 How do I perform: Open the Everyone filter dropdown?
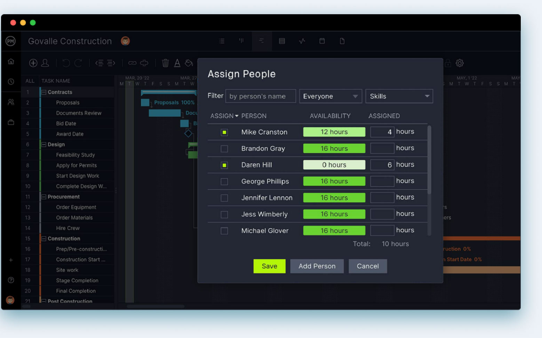tap(330, 96)
